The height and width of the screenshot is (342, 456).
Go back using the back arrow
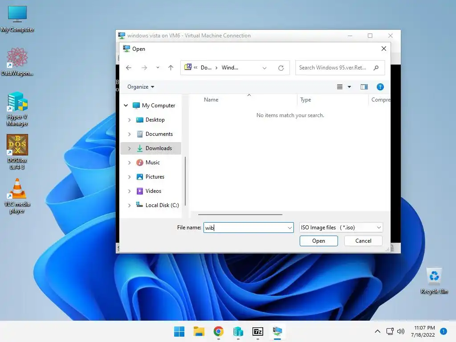tap(129, 68)
